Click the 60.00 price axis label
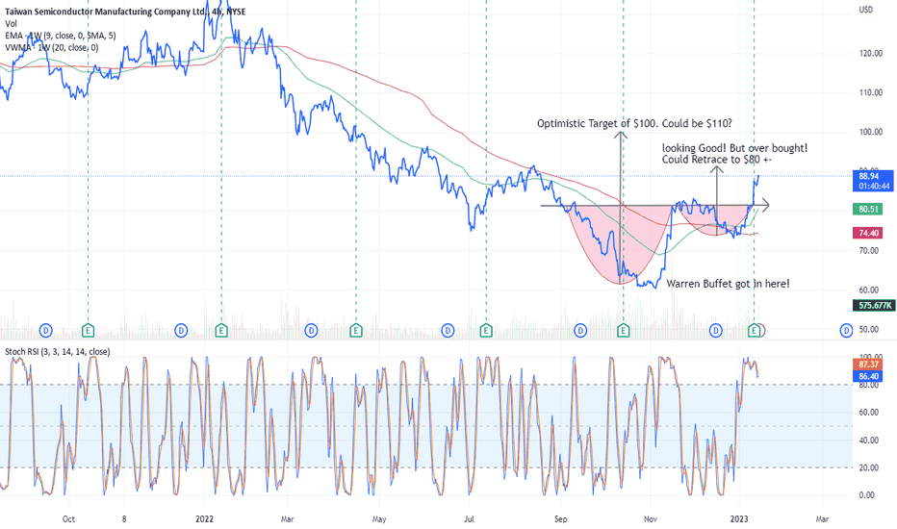The width and height of the screenshot is (897, 529). tap(868, 290)
